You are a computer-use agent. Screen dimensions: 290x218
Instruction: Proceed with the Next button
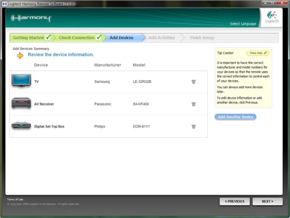(x=267, y=201)
